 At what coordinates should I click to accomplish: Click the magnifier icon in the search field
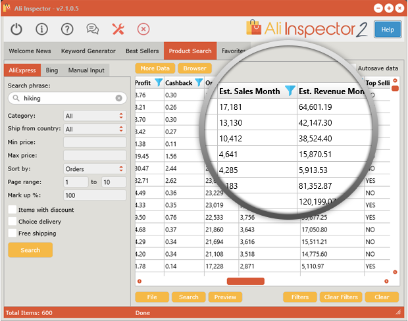(x=16, y=98)
